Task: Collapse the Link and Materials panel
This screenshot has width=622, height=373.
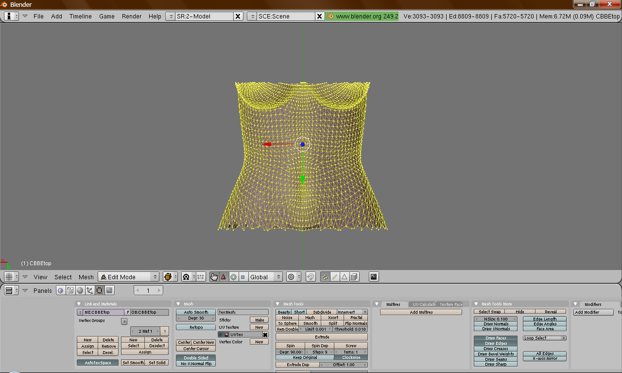Action: pos(79,304)
